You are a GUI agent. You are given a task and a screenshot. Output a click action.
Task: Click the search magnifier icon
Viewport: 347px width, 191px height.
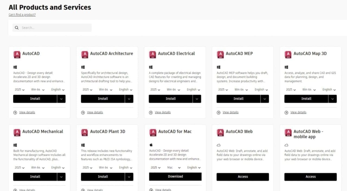17,28
